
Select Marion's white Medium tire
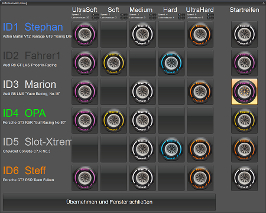coord(142,91)
